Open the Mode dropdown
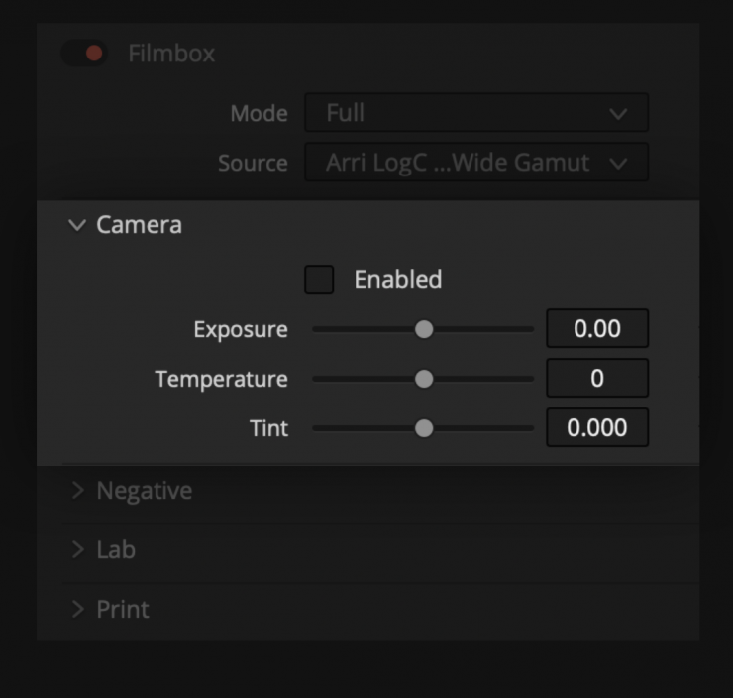 click(x=475, y=113)
